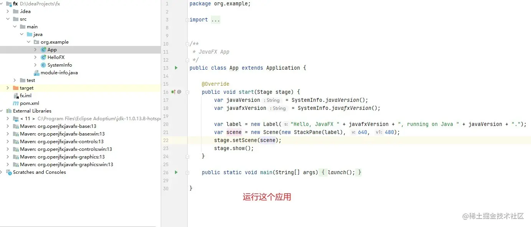531x227 pixels.
Task: Click the orange target folder icon
Action: 16,88
